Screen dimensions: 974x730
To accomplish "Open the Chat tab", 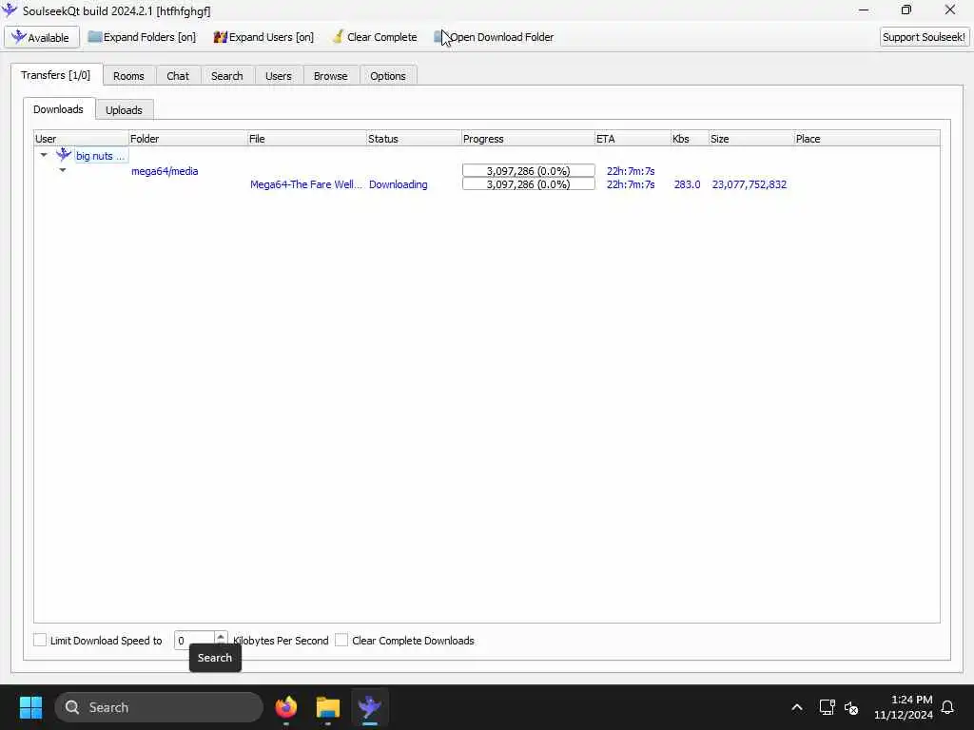I will click(x=178, y=76).
